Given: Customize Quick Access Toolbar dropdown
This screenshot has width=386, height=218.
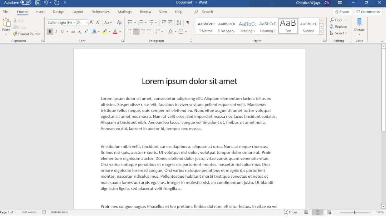Looking at the screenshot, I should pos(65,3).
